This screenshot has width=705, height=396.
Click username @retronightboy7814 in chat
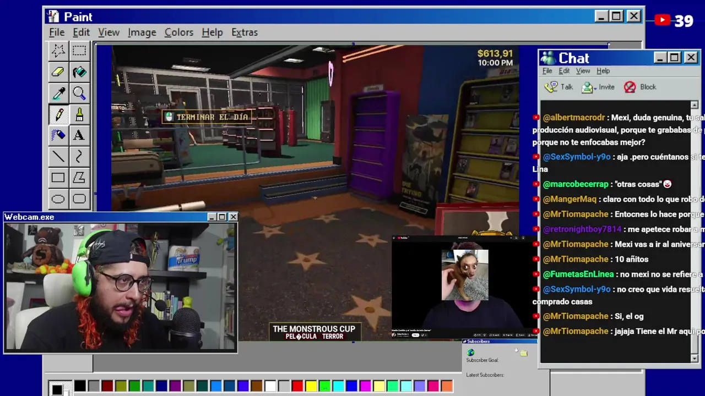pyautogui.click(x=582, y=229)
